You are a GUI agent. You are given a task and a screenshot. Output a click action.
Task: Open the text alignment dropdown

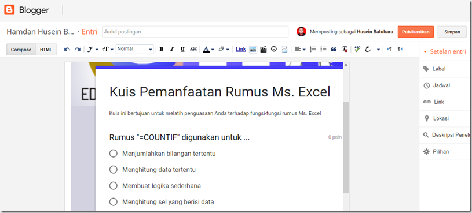click(300, 50)
